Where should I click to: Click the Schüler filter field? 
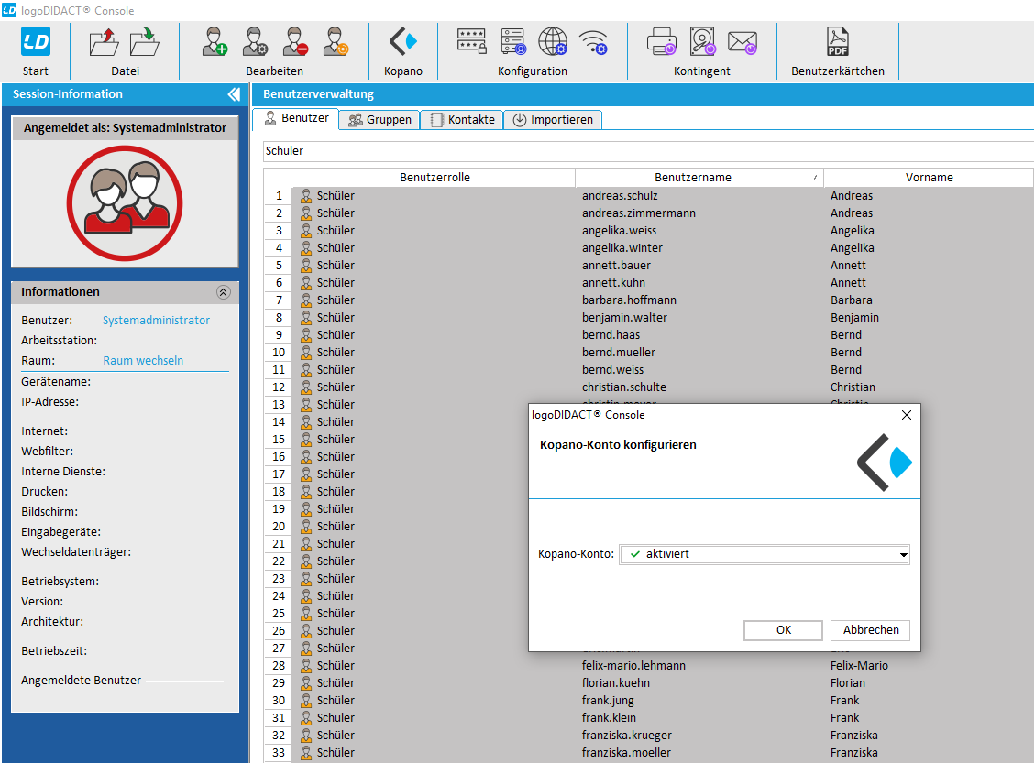coord(648,151)
